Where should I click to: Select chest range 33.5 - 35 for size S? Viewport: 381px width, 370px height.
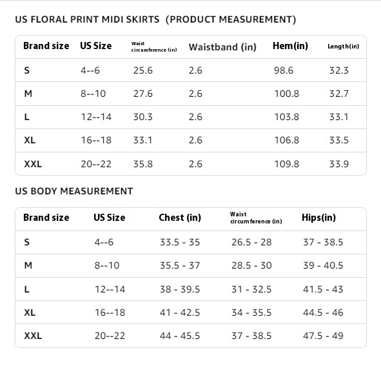[180, 242]
